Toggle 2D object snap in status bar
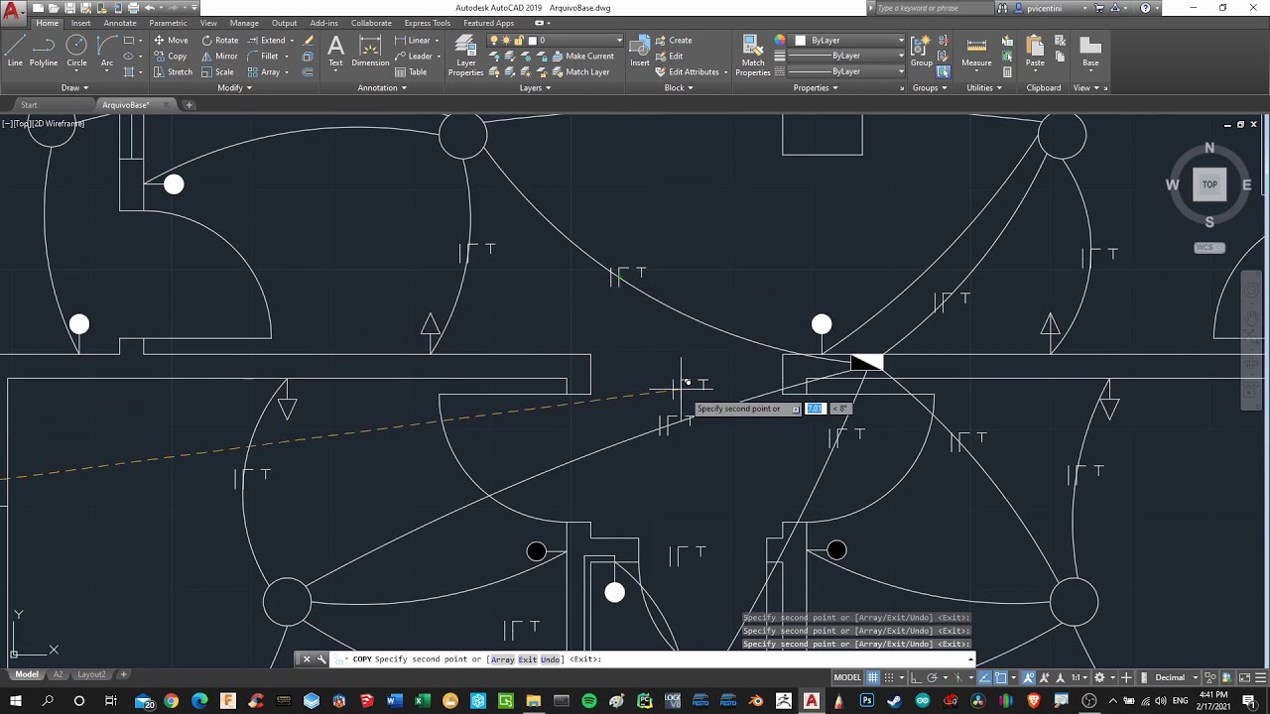Viewport: 1270px width, 714px height. (x=1001, y=677)
